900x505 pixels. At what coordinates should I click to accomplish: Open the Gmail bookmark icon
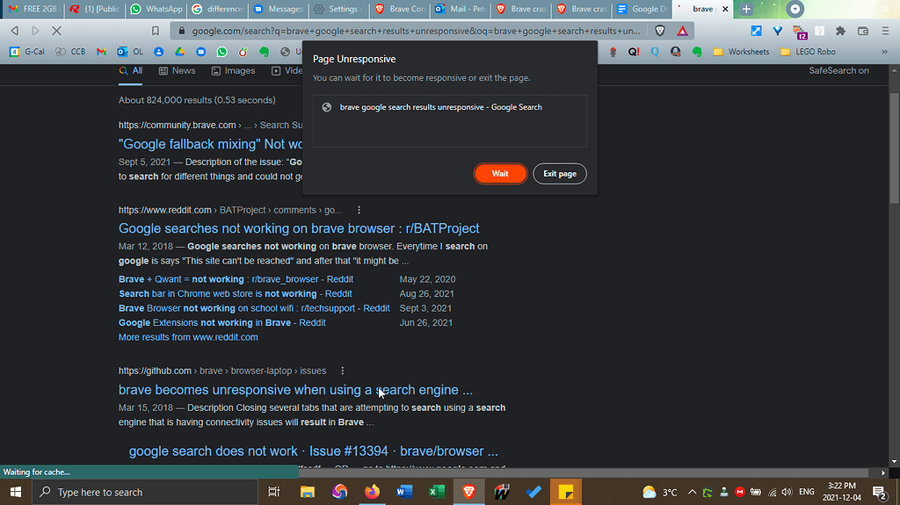(102, 52)
